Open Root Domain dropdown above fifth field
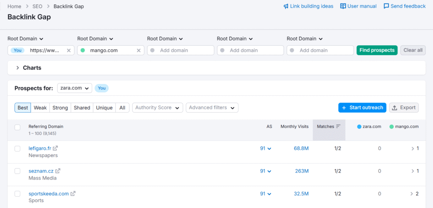The width and height of the screenshot is (433, 208). tap(305, 39)
